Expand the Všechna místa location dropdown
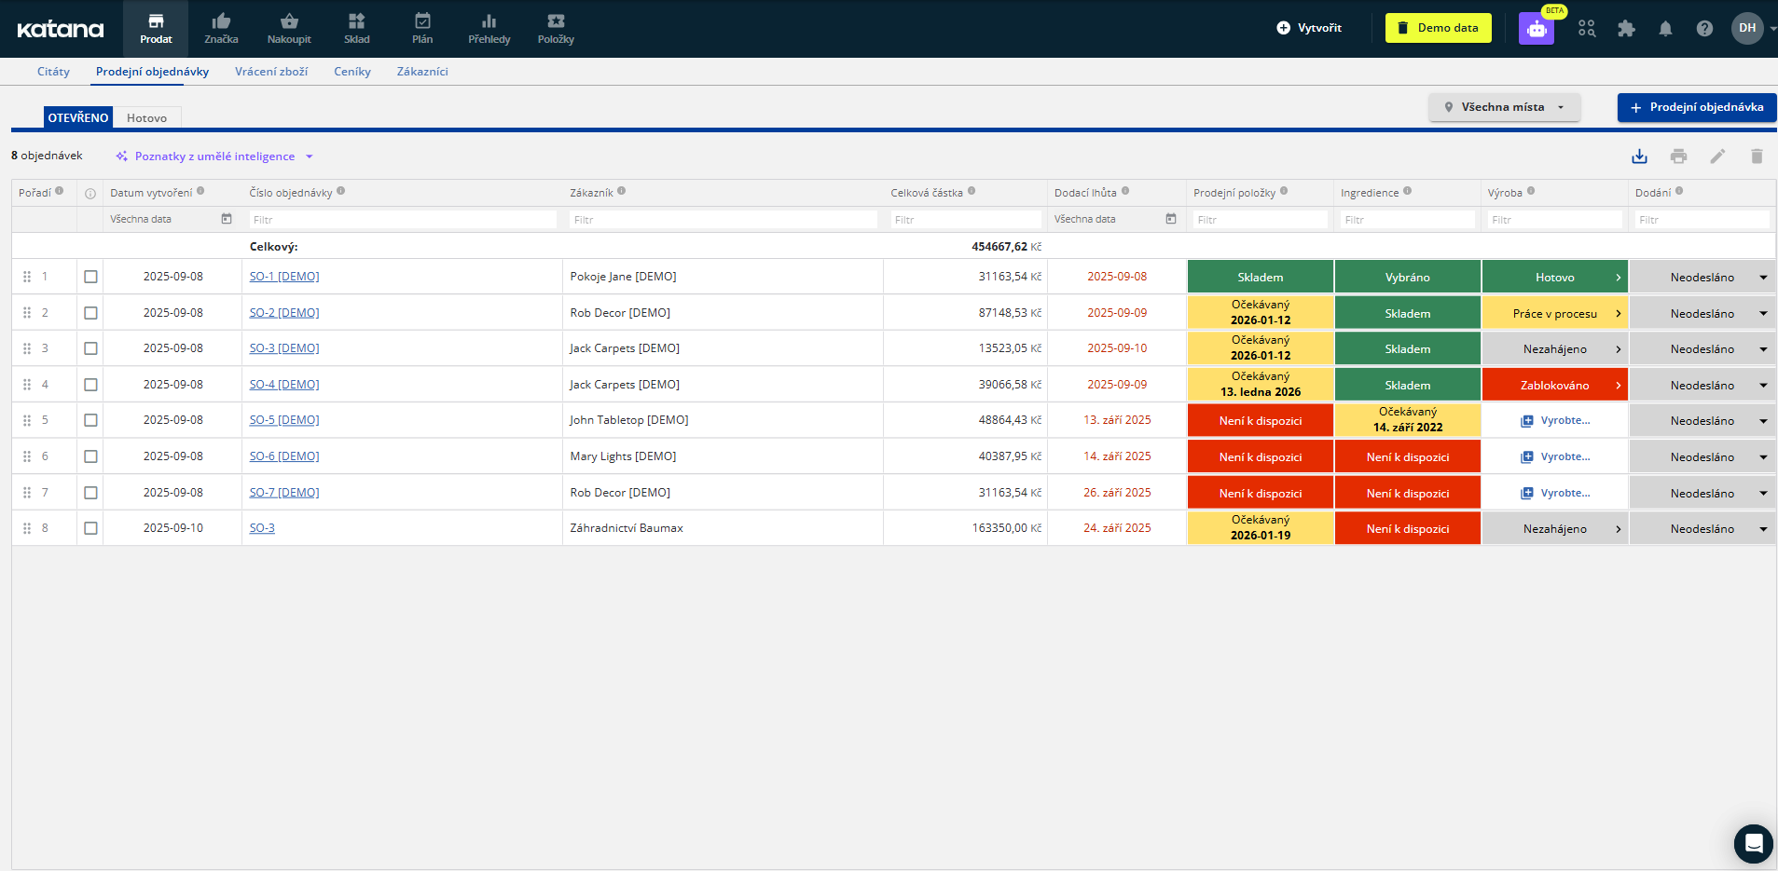1778x871 pixels. click(1504, 107)
